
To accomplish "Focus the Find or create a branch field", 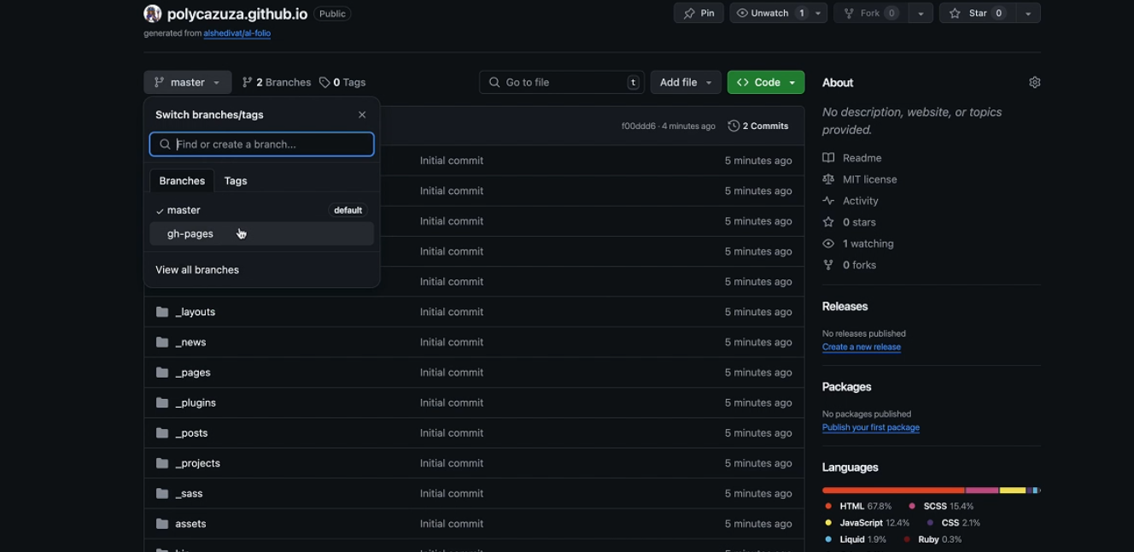I will point(261,144).
